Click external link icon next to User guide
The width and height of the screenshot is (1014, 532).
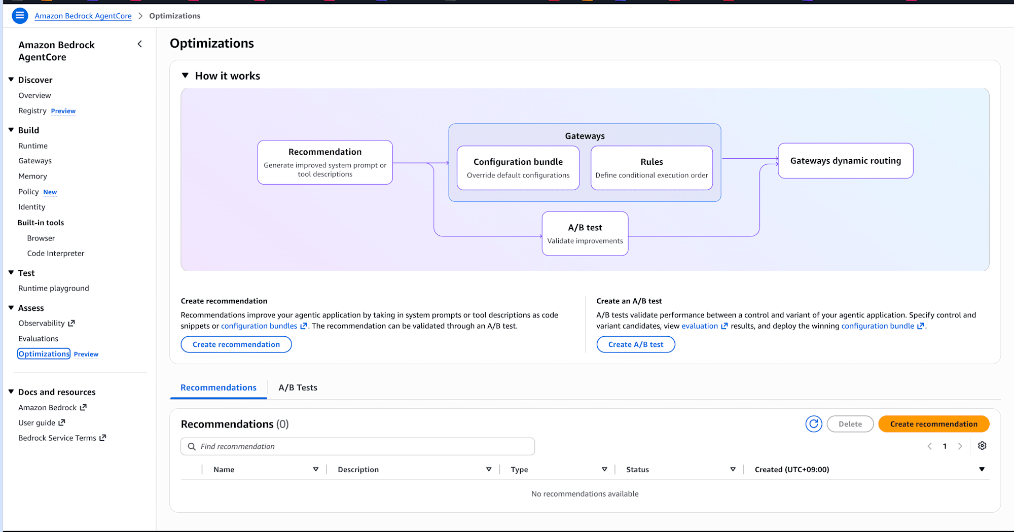pyautogui.click(x=62, y=422)
